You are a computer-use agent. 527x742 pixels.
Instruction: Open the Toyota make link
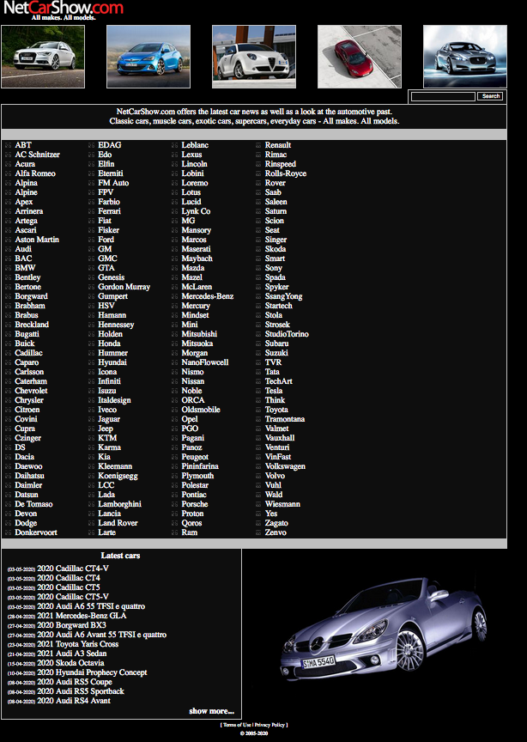pos(276,410)
